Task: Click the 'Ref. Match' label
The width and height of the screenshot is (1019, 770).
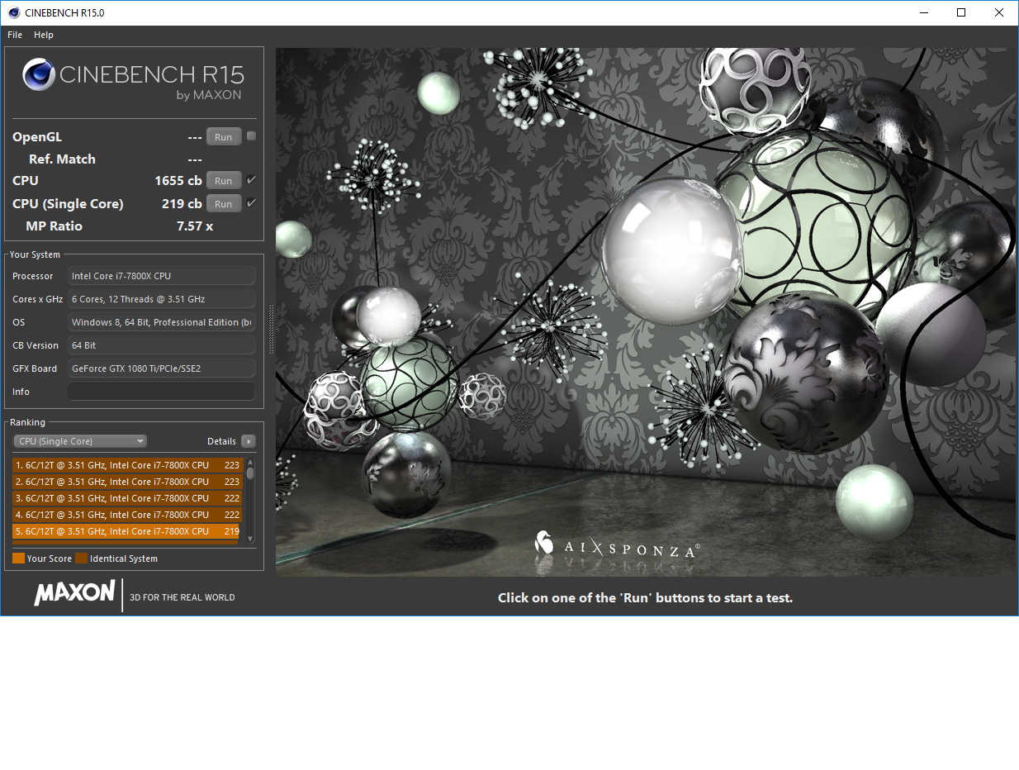Action: 62,159
